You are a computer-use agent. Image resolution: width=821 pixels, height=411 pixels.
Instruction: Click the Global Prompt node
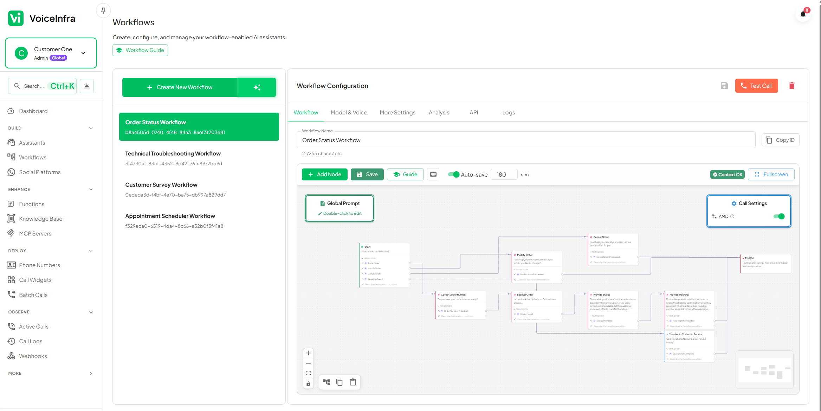340,208
